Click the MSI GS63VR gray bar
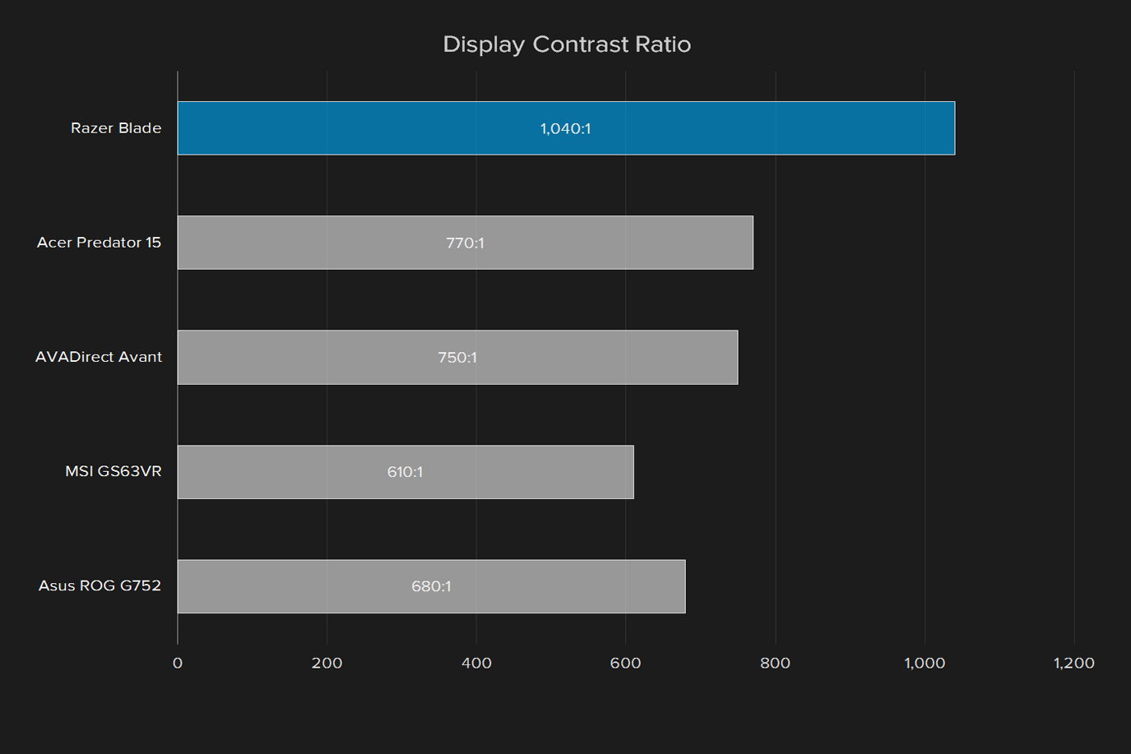The width and height of the screenshot is (1131, 754). 406,472
